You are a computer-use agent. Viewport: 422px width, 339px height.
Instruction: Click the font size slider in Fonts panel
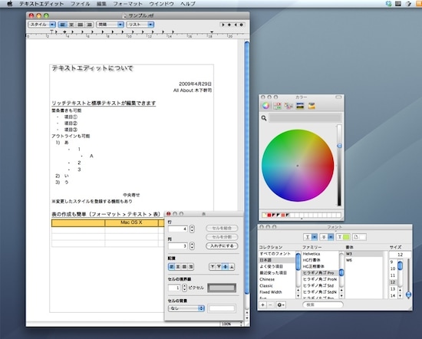click(408, 278)
